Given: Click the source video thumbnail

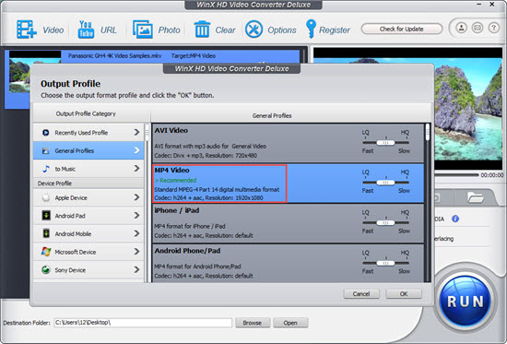Looking at the screenshot, I should [x=20, y=72].
